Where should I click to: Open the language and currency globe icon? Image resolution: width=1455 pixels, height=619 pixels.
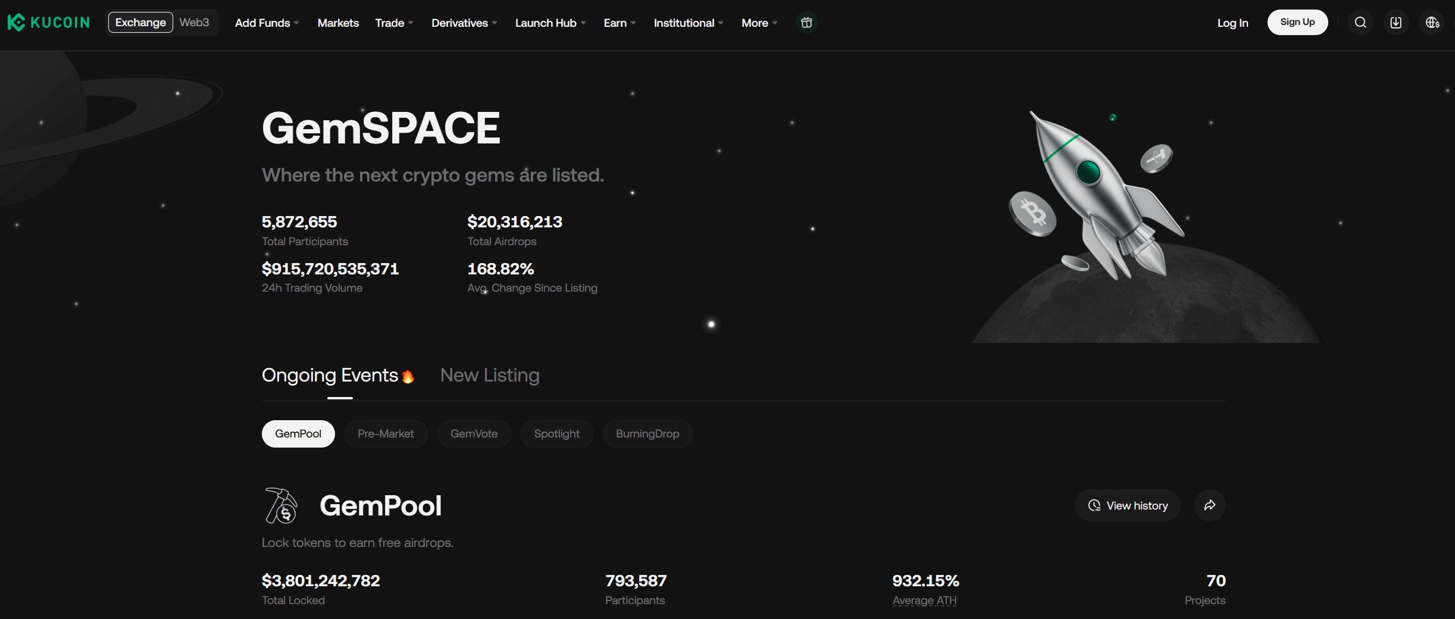(1432, 22)
